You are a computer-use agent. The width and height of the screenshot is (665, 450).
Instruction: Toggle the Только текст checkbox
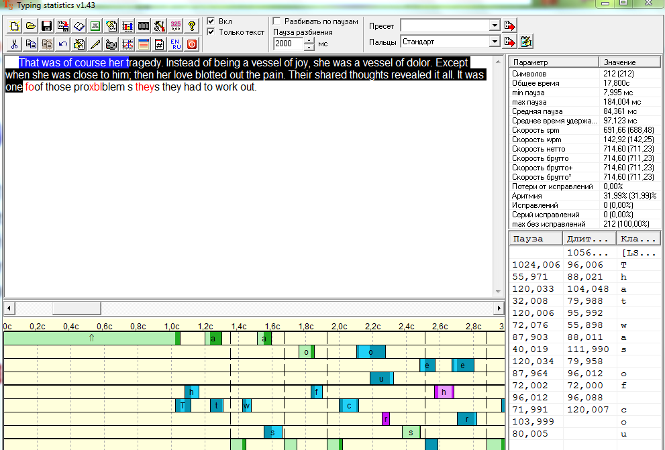coord(211,32)
